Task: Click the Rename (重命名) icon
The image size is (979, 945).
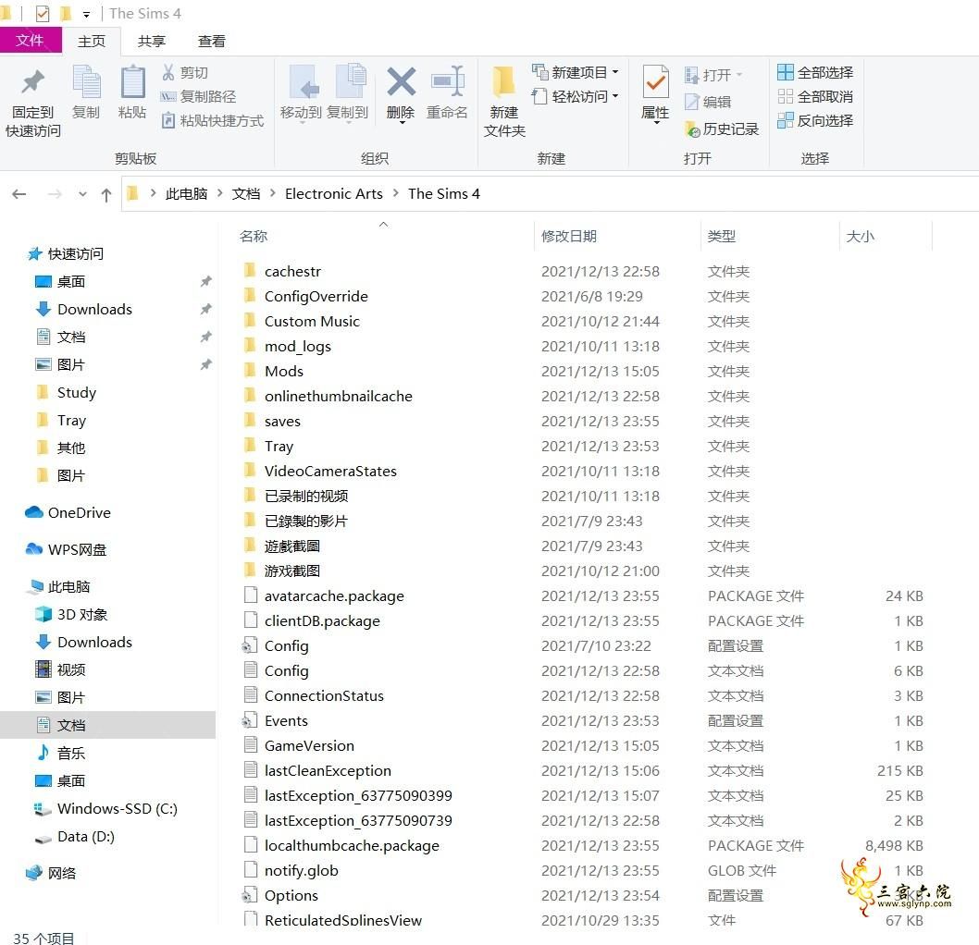Action: 447,81
